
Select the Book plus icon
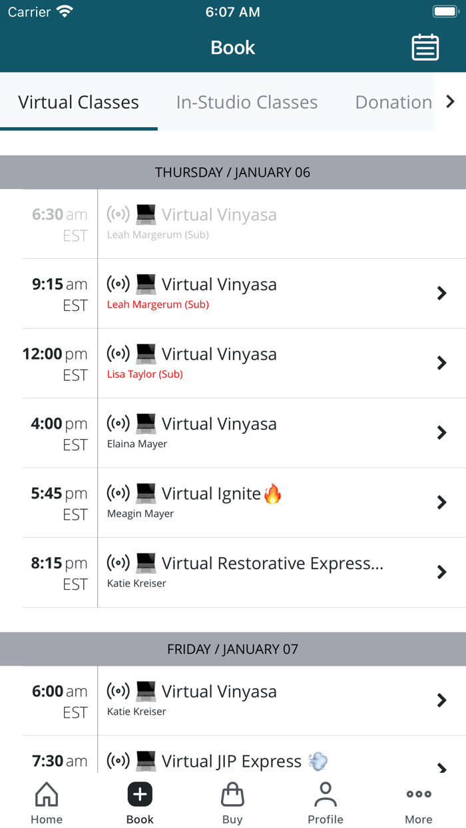[x=140, y=795]
